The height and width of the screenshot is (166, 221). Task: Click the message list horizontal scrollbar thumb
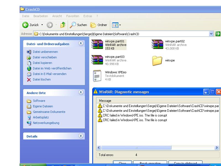pyautogui.click(x=136, y=148)
